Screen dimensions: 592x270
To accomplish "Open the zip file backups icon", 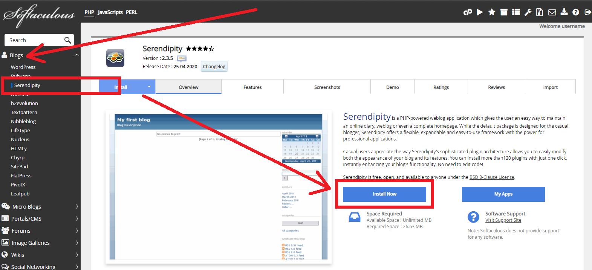I will click(540, 12).
